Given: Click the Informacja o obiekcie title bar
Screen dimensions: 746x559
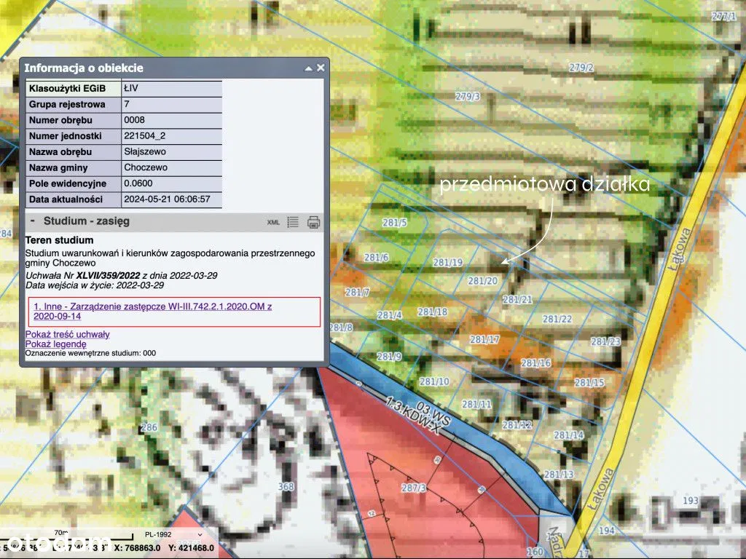Looking at the screenshot, I should (146, 68).
